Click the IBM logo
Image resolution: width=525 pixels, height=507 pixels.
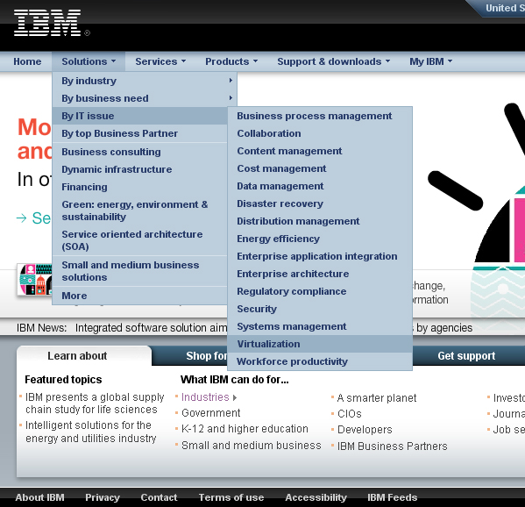pos(47,23)
